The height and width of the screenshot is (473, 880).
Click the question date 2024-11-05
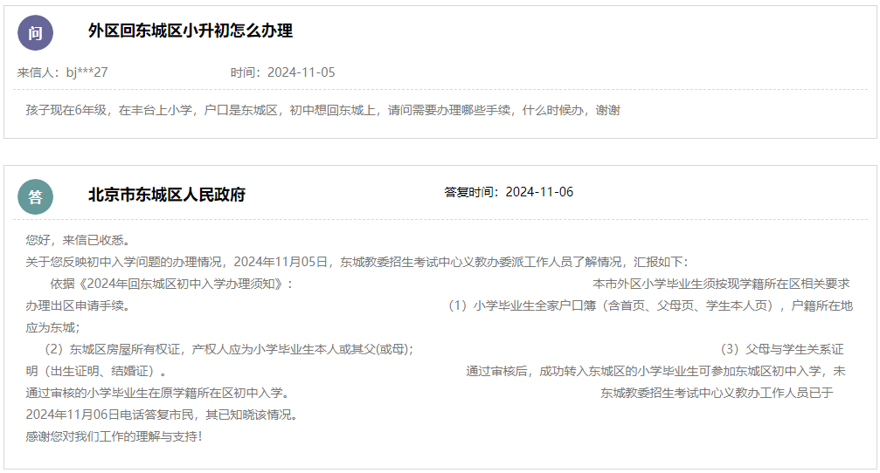coord(301,72)
